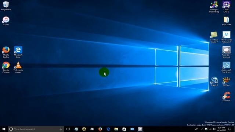The image size is (235, 132).
Task: Select the Microsoft Edge desktop shortcut
Action: [x=18, y=52]
